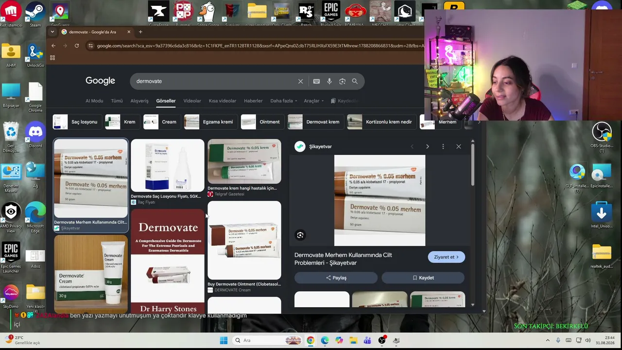Image resolution: width=622 pixels, height=350 pixels.
Task: Select the Epic Games Launcher desktop icon
Action: (x=11, y=258)
